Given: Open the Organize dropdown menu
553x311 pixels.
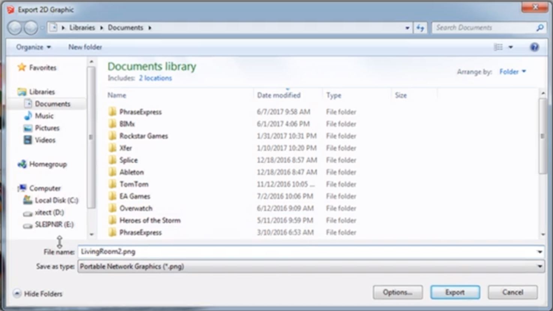Looking at the screenshot, I should pyautogui.click(x=33, y=47).
